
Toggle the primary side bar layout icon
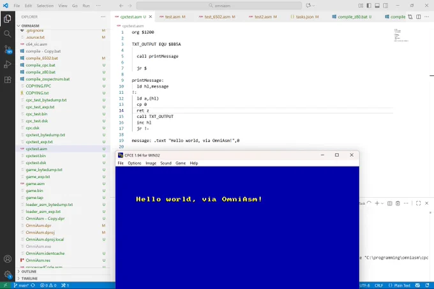[369, 6]
